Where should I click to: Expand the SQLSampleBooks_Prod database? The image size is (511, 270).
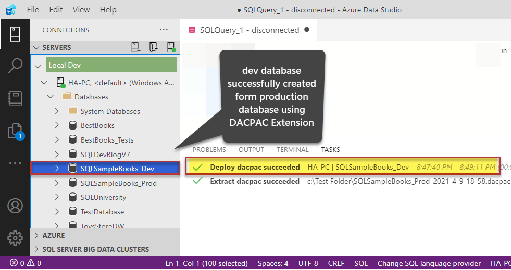coord(57,183)
